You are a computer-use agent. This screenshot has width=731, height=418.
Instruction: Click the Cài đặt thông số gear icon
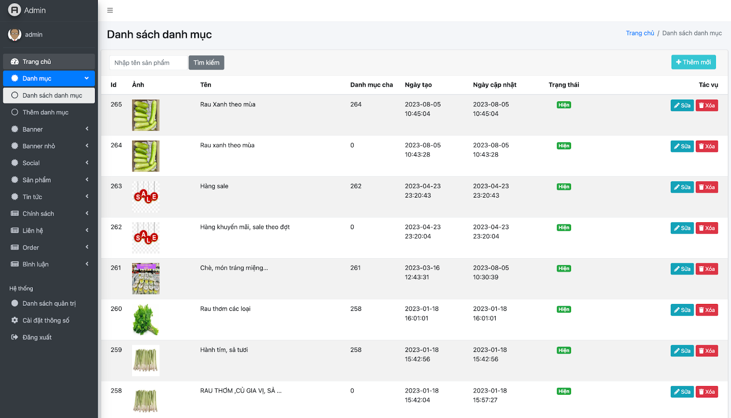tap(15, 320)
